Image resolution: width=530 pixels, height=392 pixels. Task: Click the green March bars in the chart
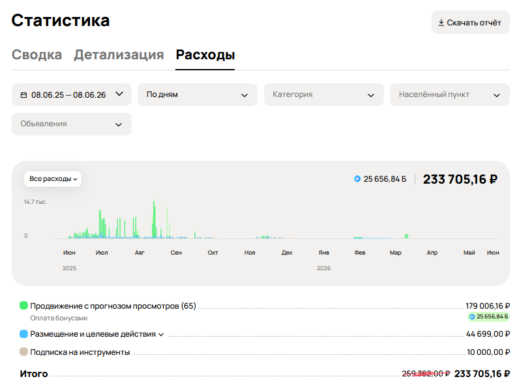click(406, 236)
